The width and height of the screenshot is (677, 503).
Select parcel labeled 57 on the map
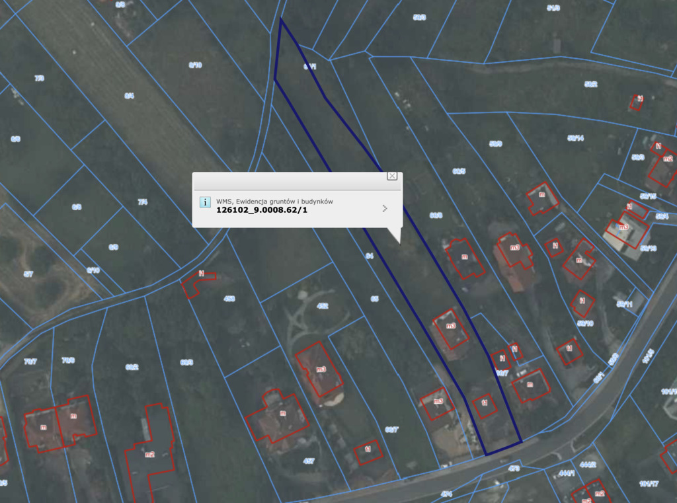pos(28,274)
